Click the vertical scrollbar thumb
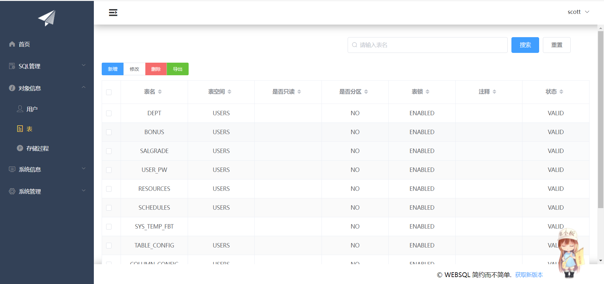 tap(601, 120)
